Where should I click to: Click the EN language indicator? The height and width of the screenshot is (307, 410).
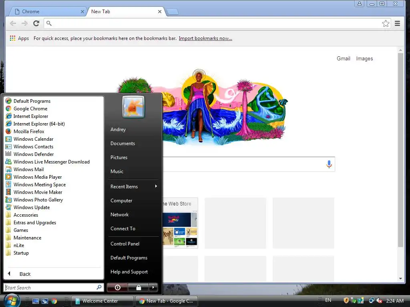pos(328,300)
